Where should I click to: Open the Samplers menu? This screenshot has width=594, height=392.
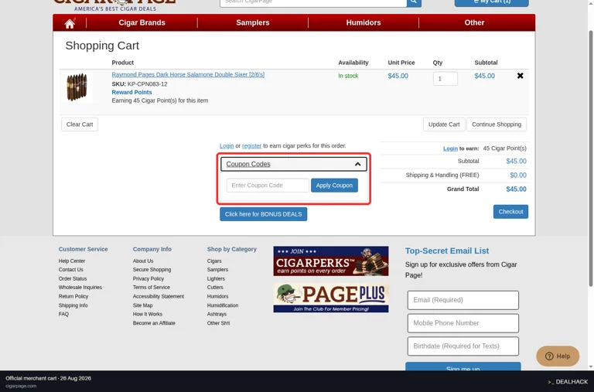pyautogui.click(x=253, y=22)
